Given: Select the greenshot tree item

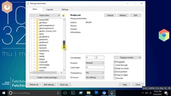Looking at the screenshot, I should [x=43, y=39].
